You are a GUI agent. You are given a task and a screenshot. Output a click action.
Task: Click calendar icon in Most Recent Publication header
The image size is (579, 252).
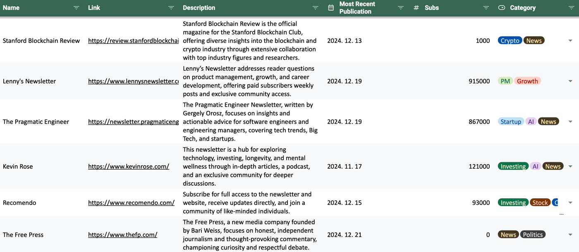(331, 8)
